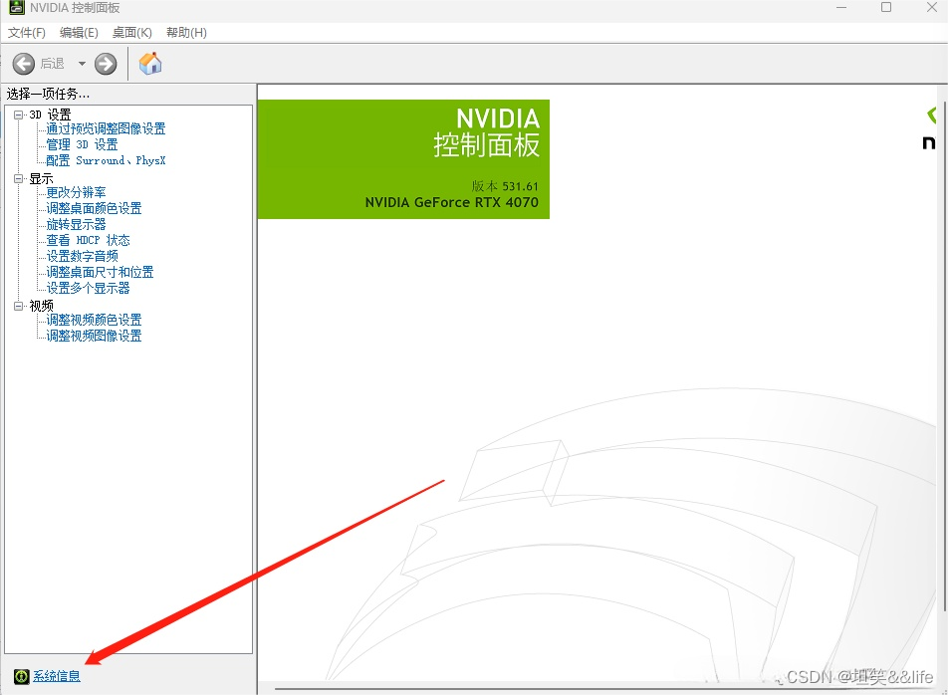Screen dimensions: 948x695
Task: Select 设置多个显示器
Action: point(89,288)
